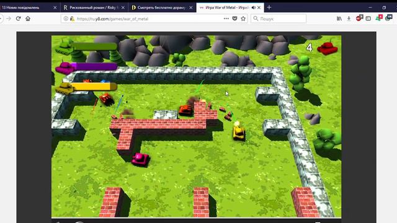Close the War of Metal tab

(x=259, y=7)
